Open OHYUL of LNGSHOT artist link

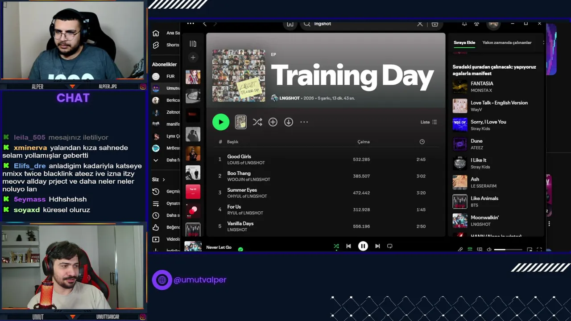pyautogui.click(x=247, y=196)
